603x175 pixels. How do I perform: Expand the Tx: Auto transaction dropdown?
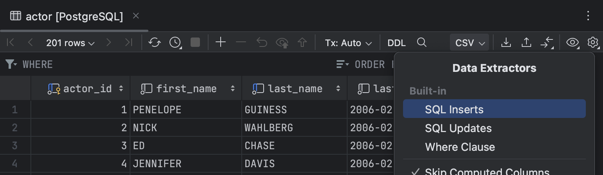tap(348, 43)
